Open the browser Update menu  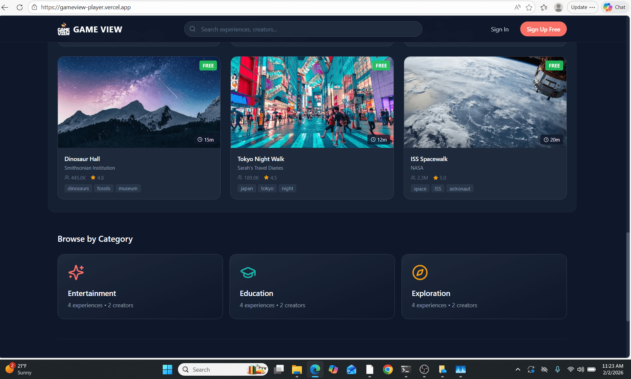pyautogui.click(x=582, y=7)
